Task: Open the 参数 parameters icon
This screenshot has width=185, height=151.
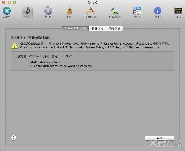Action: pos(137,12)
